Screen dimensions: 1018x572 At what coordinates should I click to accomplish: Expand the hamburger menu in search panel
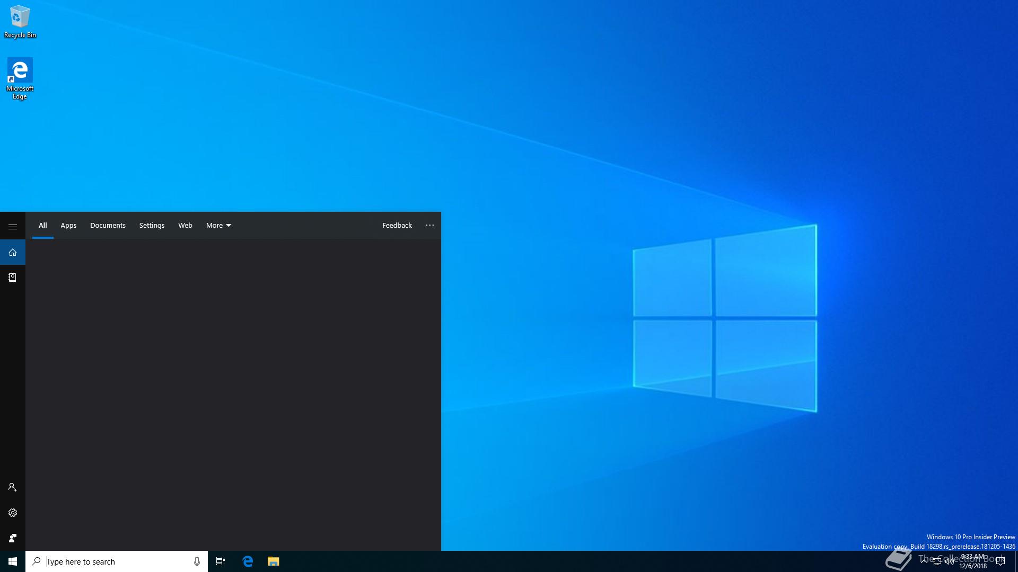pos(13,227)
